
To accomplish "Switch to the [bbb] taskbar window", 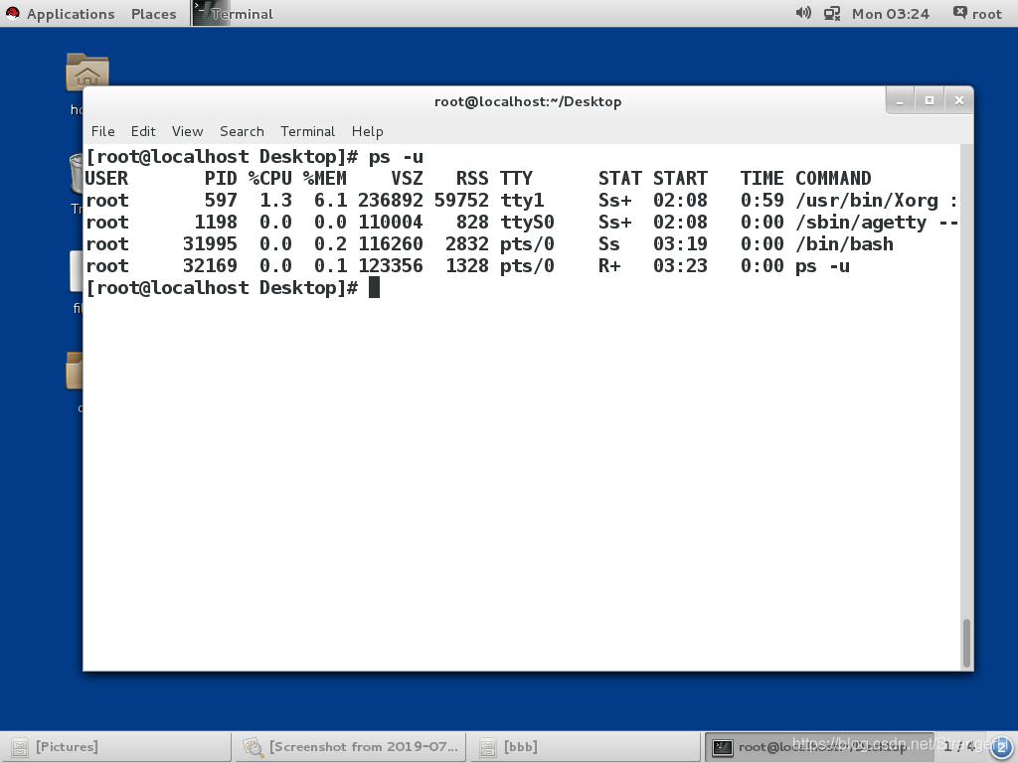I will click(585, 747).
